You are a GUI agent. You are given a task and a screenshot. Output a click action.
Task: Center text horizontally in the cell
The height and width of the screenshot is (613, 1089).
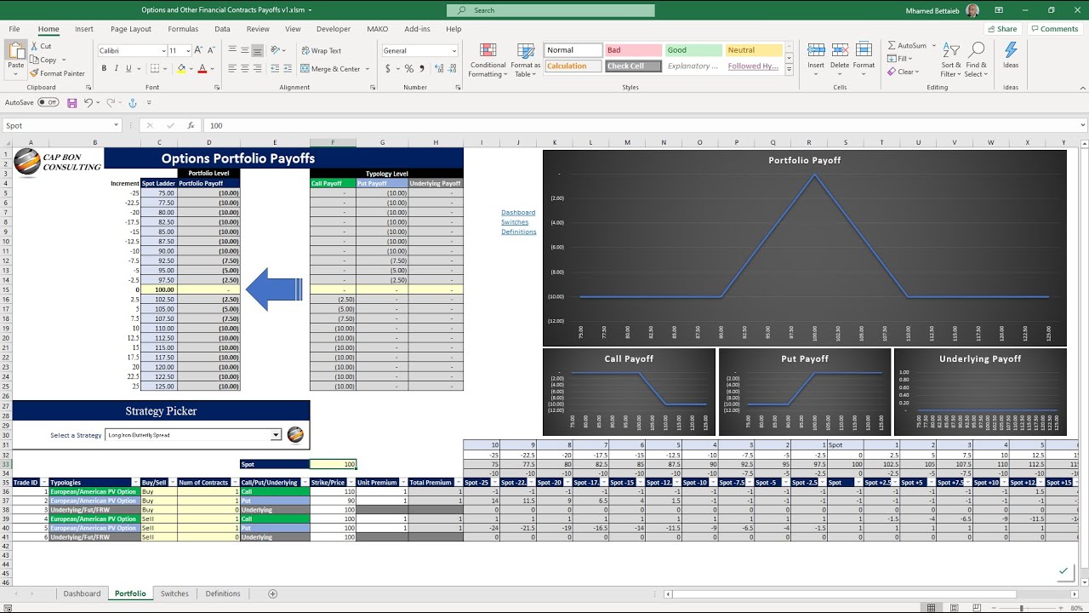click(x=245, y=69)
